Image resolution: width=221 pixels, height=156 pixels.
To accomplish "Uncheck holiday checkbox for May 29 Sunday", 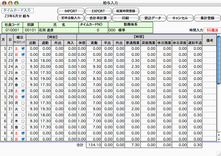I will coord(23,97).
